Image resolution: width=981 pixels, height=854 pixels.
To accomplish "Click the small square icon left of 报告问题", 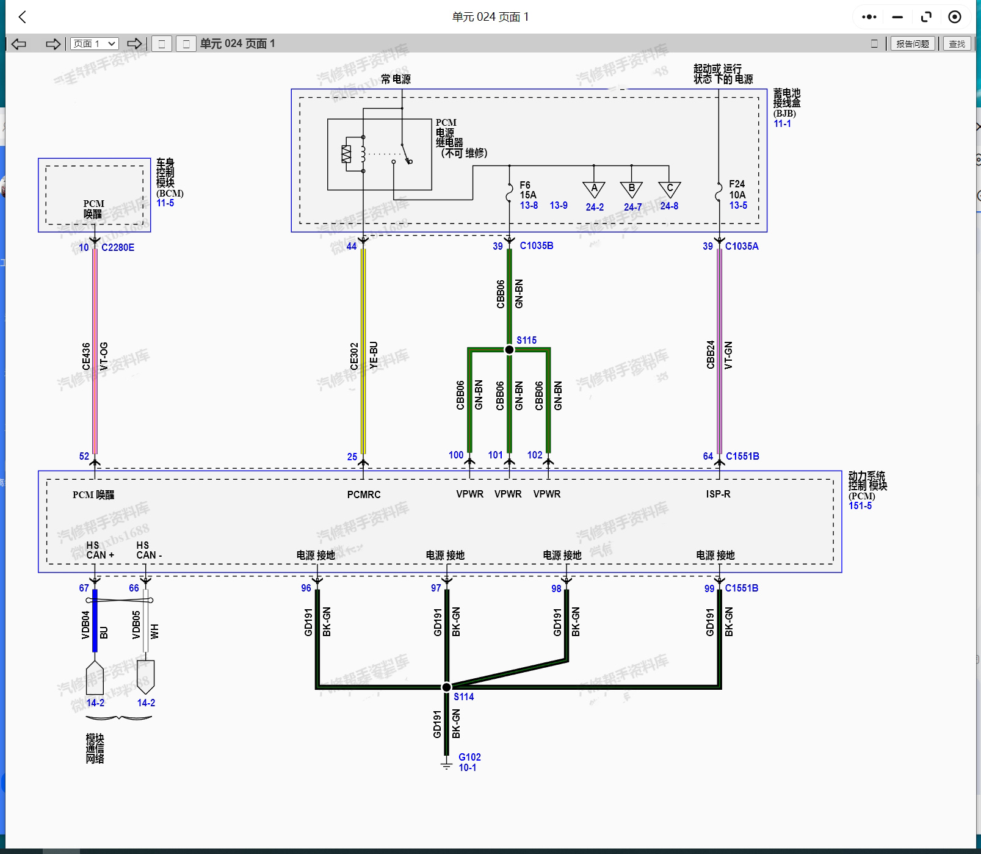I will [x=874, y=44].
